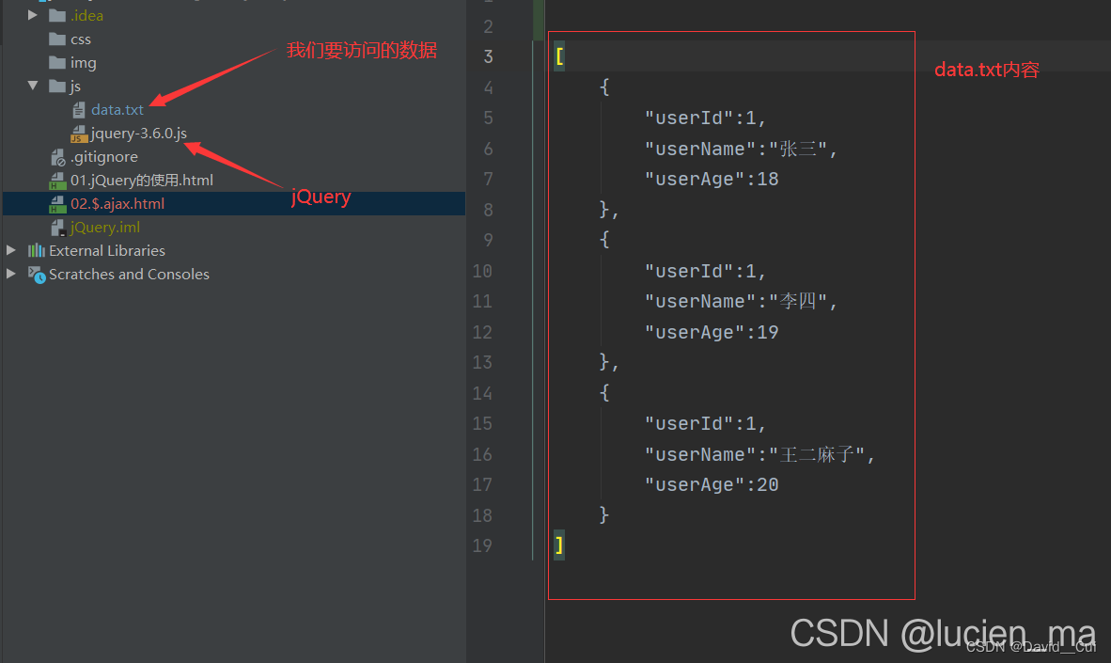Click the closing bracket on line 19
The width and height of the screenshot is (1111, 663).
tap(560, 545)
